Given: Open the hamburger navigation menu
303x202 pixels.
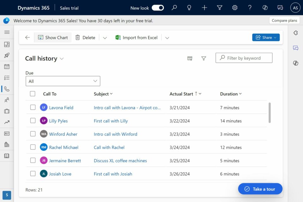Looking at the screenshot, I should (7, 32).
